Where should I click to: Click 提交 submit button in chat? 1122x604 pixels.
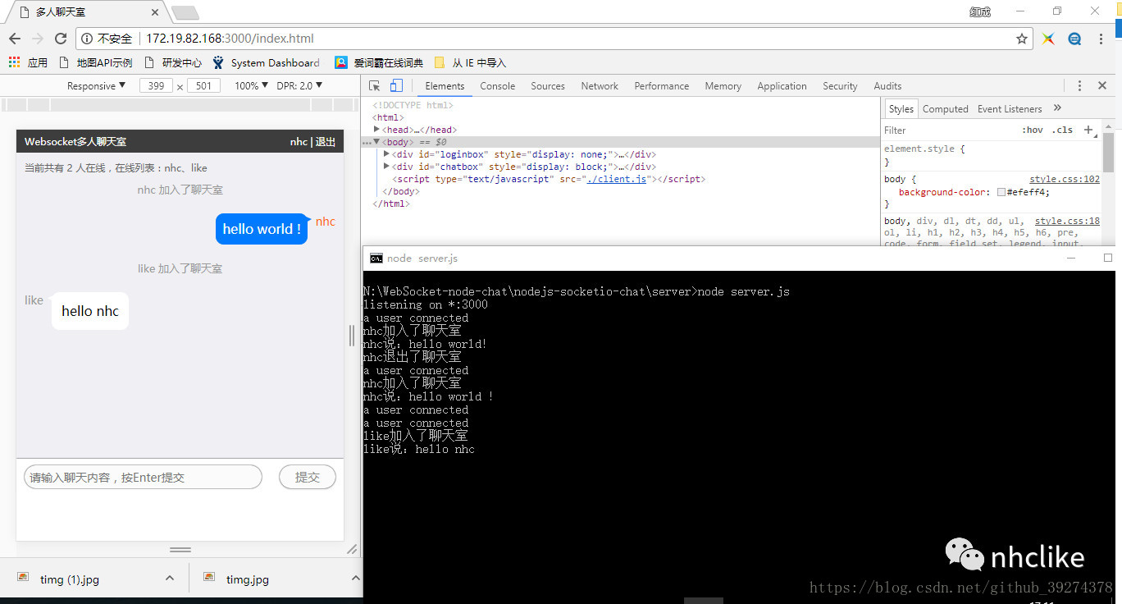pos(308,477)
